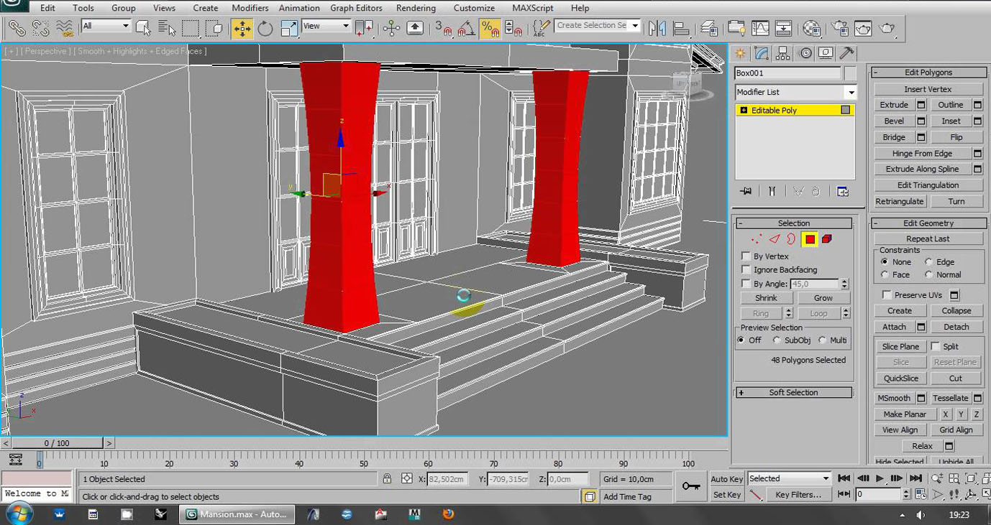Expand the Soft Selection rollout
This screenshot has width=991, height=525.
[x=793, y=393]
